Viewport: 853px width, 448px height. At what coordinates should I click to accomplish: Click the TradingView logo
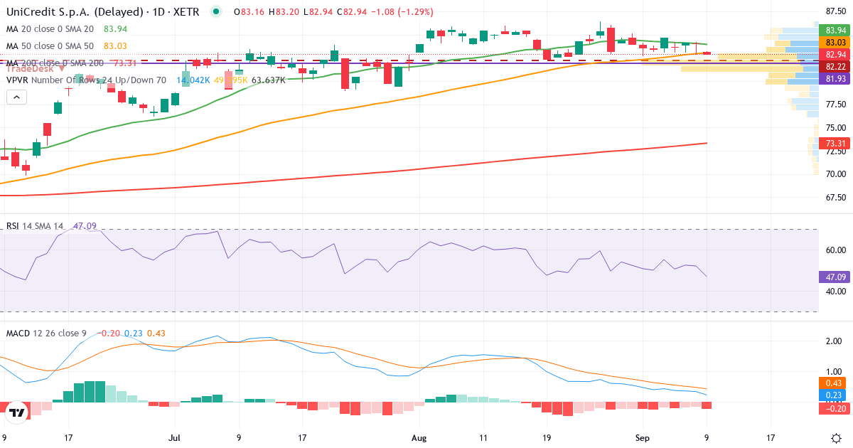18,412
